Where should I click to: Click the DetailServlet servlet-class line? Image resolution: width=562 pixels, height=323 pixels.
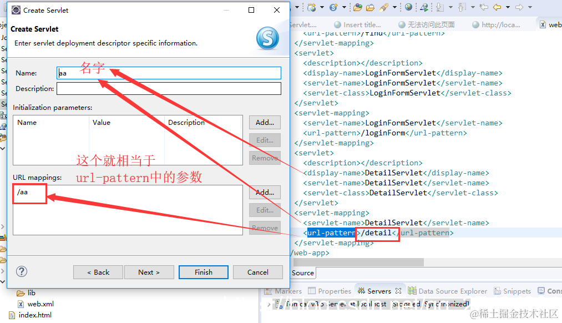pyautogui.click(x=401, y=193)
